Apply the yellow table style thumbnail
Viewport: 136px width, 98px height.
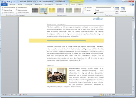point(52,10)
